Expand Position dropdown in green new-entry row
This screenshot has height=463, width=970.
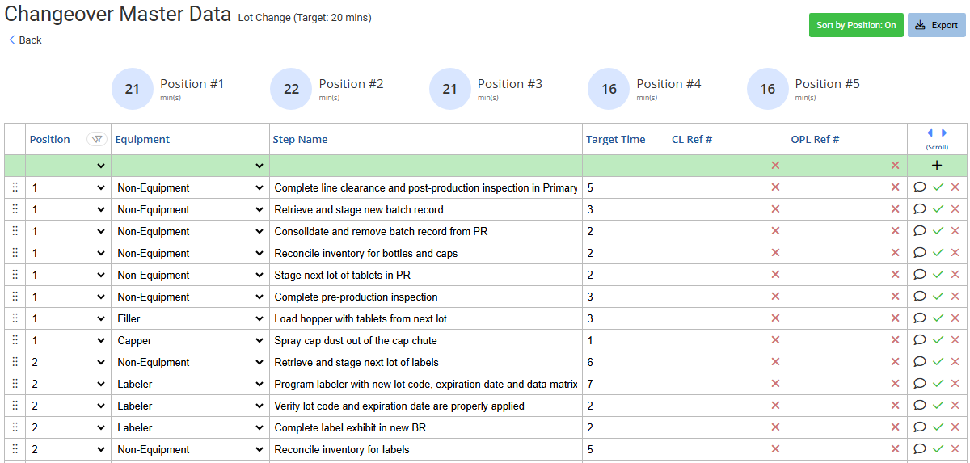click(x=101, y=166)
